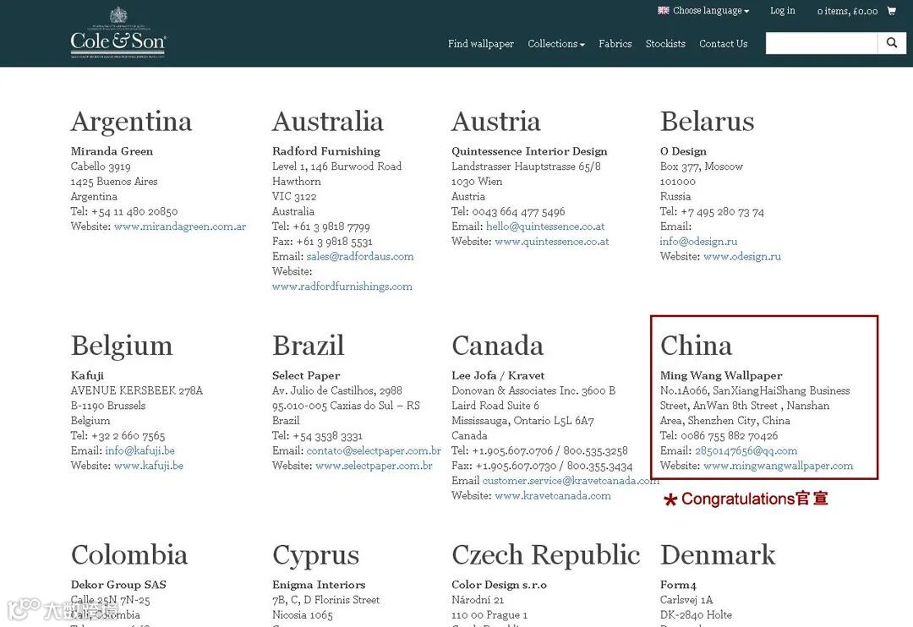Viewport: 913px width, 627px height.
Task: Open www.radfordfurnishings.com link
Action: pos(342,286)
